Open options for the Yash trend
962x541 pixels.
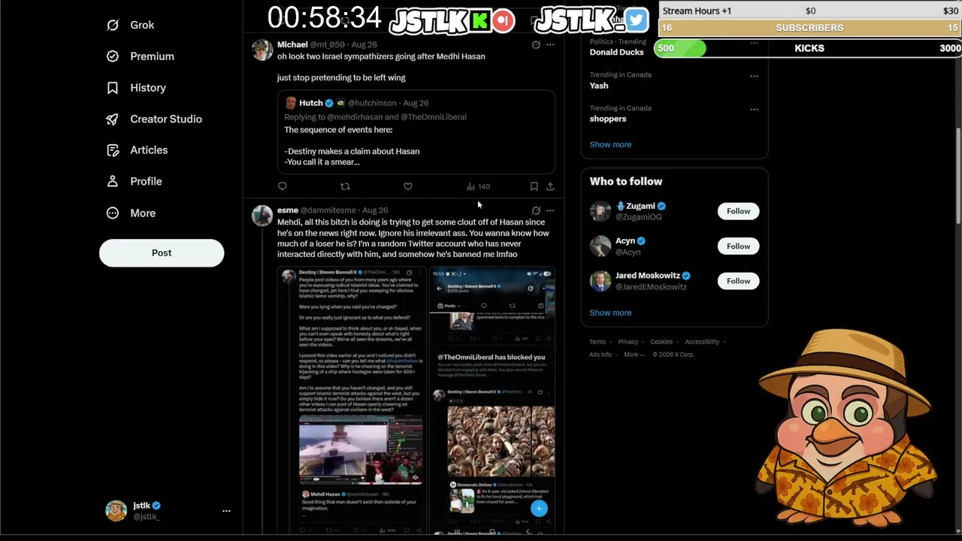click(754, 76)
